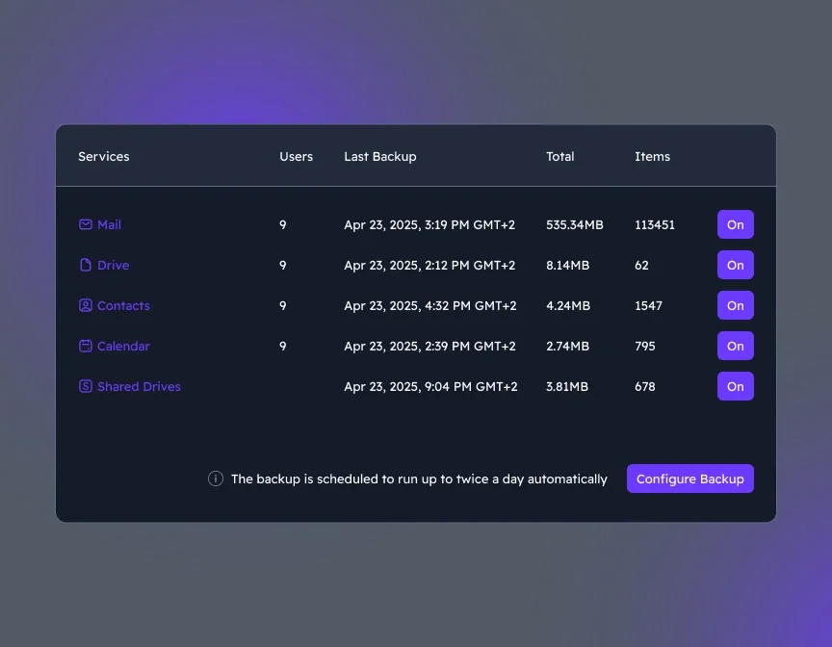This screenshot has height=647, width=832.
Task: Click the Calendar icon
Action: 86,346
